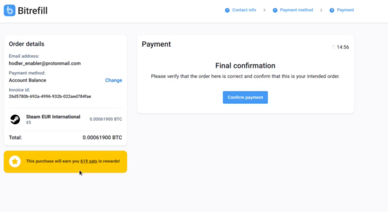
Task: Click the hodler_enabler email address
Action: pos(45,64)
